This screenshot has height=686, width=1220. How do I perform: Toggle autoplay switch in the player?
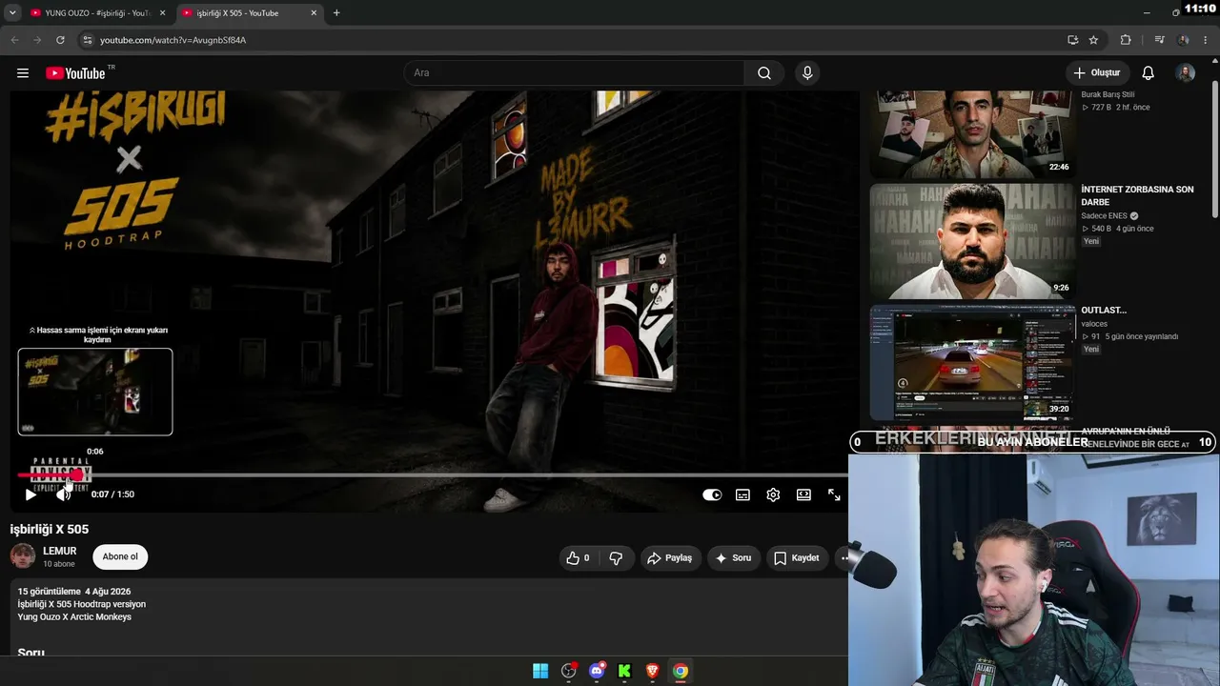(x=712, y=494)
